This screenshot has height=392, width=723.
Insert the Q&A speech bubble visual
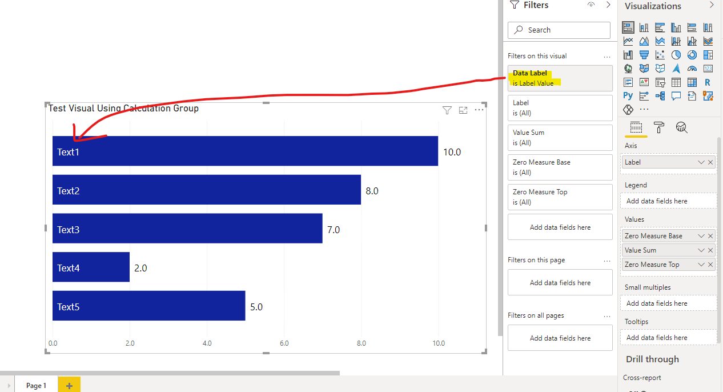[x=676, y=96]
